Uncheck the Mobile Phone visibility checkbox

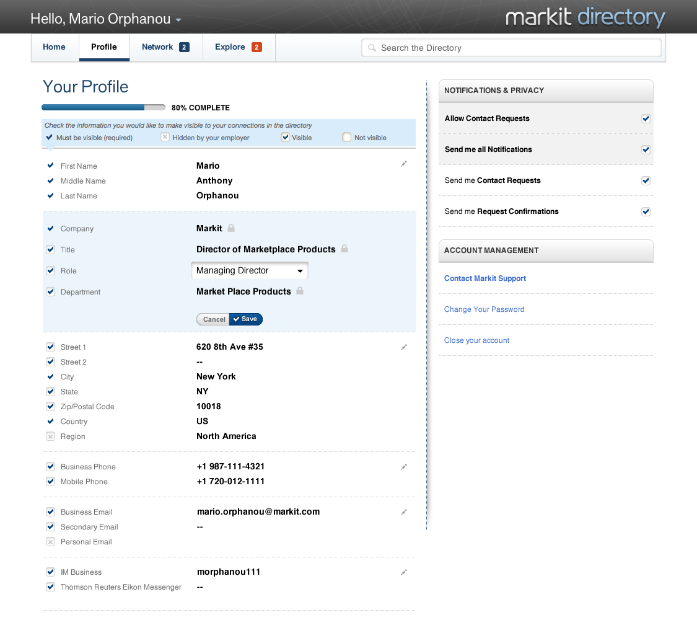pos(51,482)
